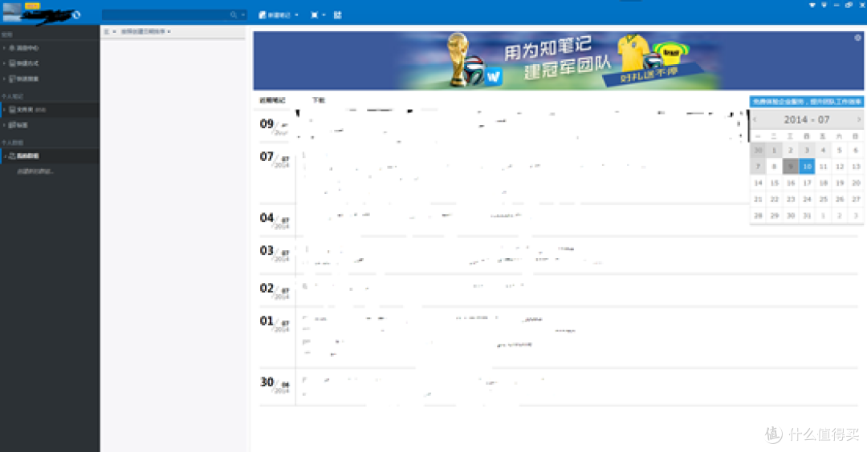Expand the tags tree arrow
The image size is (867, 452).
tap(5, 125)
